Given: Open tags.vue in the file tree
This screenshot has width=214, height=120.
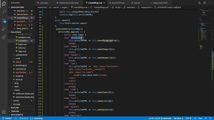Looking at the screenshot, I should coord(22,51).
